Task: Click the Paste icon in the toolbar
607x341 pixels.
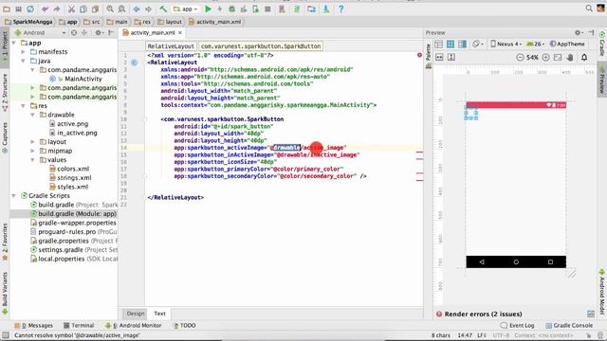Action: (x=95, y=9)
